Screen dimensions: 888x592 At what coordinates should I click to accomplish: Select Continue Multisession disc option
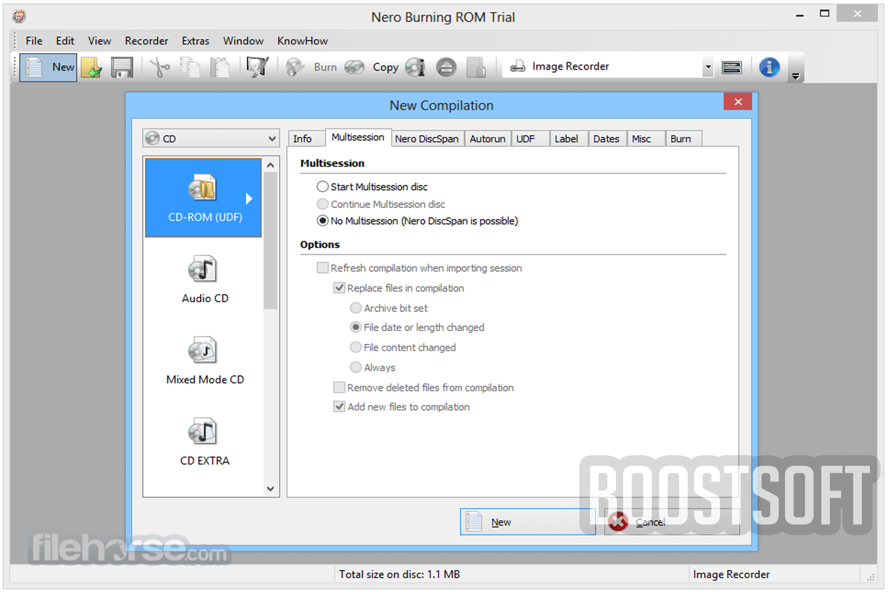click(x=380, y=204)
